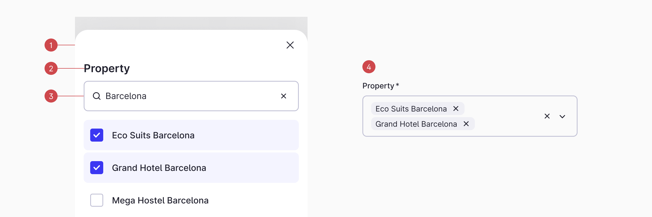Open the Property multi-select field
This screenshot has height=217, width=652.
505,116
